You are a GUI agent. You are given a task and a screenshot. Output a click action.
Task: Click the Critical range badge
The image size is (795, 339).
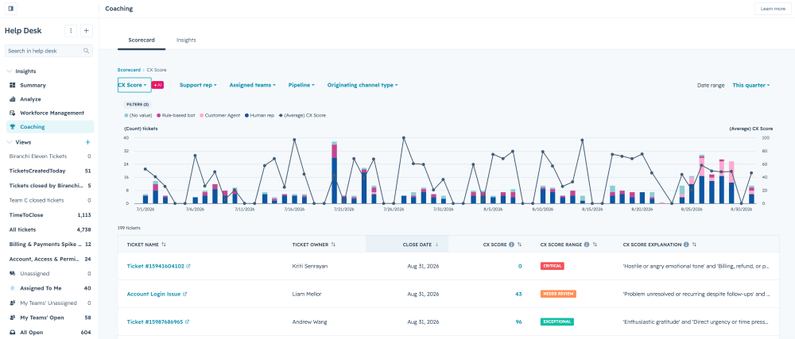coord(553,266)
